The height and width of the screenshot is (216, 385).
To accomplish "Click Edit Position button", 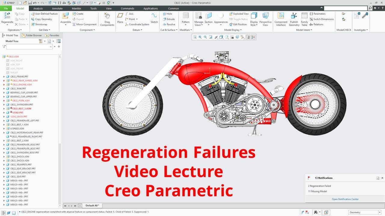I will coord(238,25).
